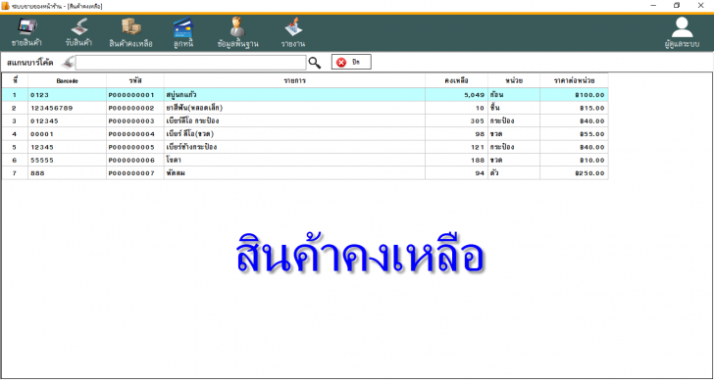Restore down the application window
The image size is (714, 380).
[x=677, y=6]
